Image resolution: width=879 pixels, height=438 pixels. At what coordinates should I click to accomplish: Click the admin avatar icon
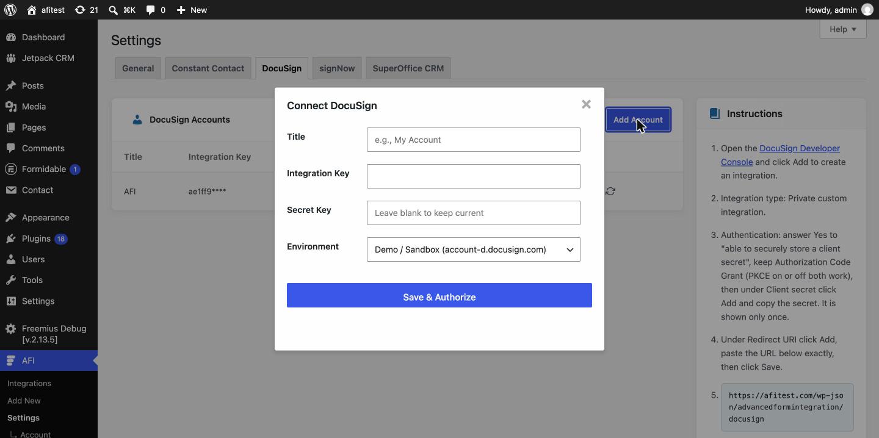point(867,10)
